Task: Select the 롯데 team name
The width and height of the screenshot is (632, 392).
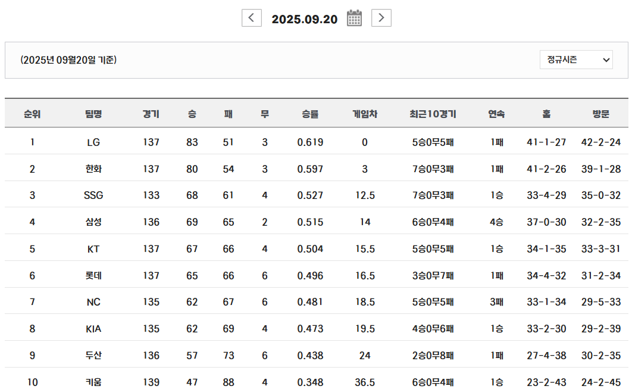Action: tap(93, 276)
